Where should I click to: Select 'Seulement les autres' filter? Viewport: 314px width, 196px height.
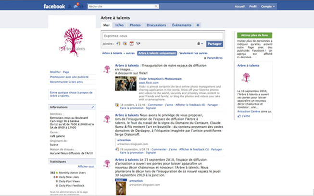coord(194,53)
